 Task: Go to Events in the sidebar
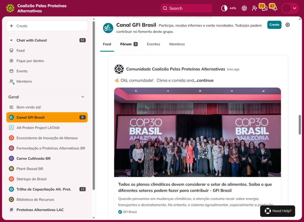22,71
